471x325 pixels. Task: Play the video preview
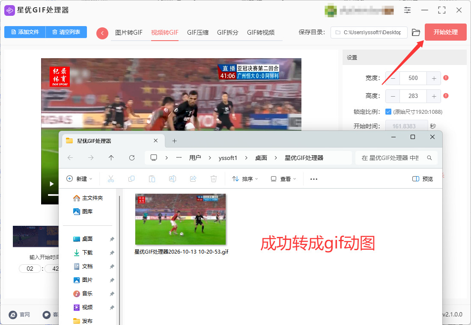coord(51,183)
